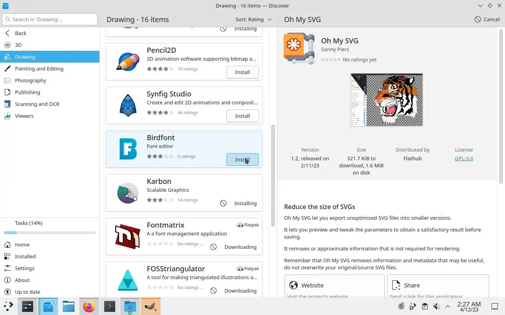Click the muted volume tray icon
The width and height of the screenshot is (505, 315).
436,306
